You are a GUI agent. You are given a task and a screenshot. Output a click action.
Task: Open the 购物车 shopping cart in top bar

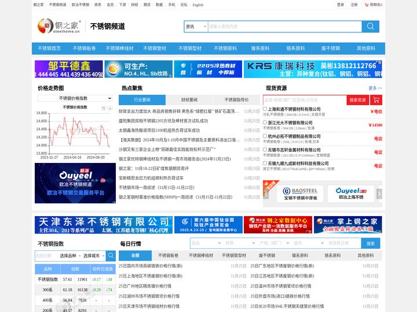point(374,5)
